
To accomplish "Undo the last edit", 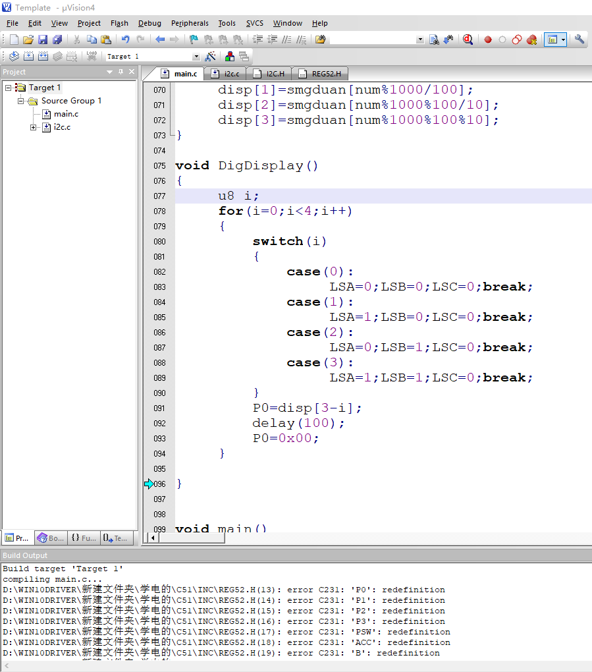I will pos(126,40).
